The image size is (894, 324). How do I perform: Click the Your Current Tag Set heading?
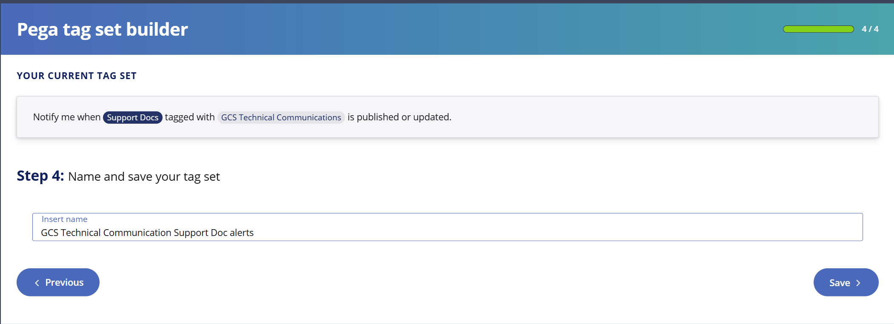pyautogui.click(x=77, y=76)
